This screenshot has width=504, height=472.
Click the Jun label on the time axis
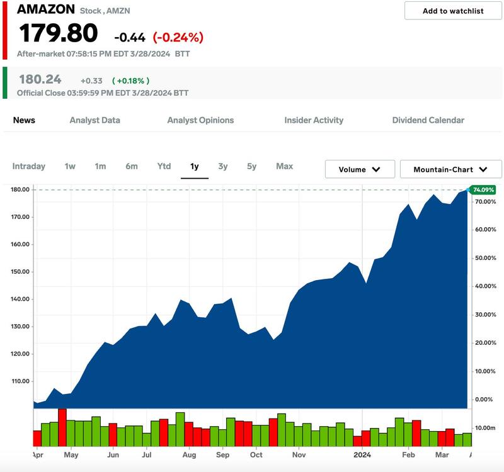113,455
